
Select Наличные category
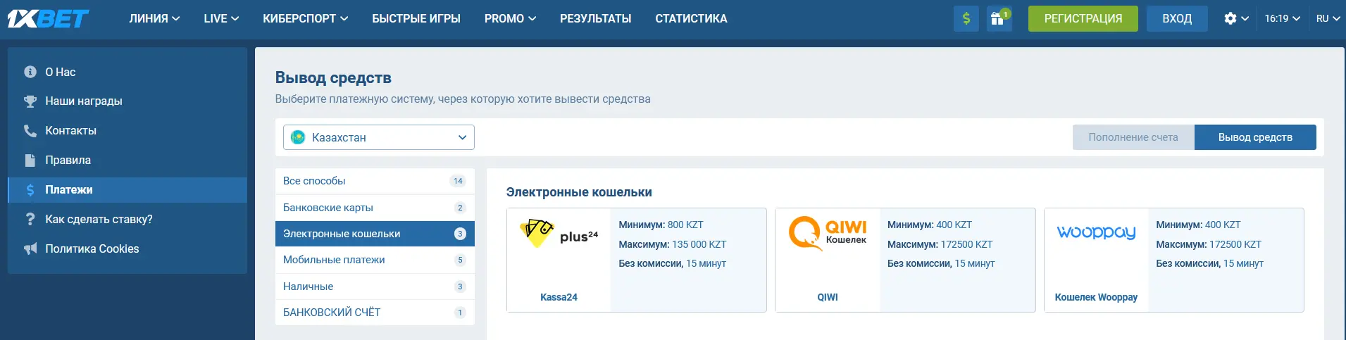pos(375,287)
